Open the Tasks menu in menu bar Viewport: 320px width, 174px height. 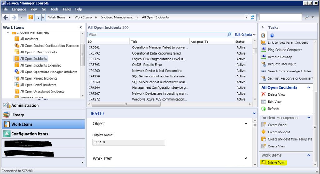pyautogui.click(x=67, y=9)
